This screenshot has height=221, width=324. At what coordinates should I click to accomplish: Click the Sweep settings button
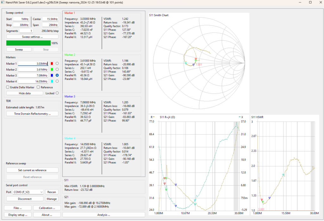[32, 37]
